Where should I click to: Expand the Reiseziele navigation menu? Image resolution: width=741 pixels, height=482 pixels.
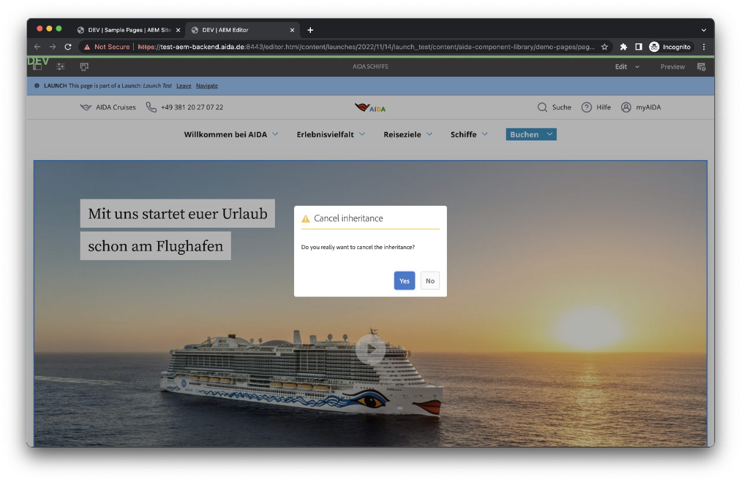[x=408, y=135]
